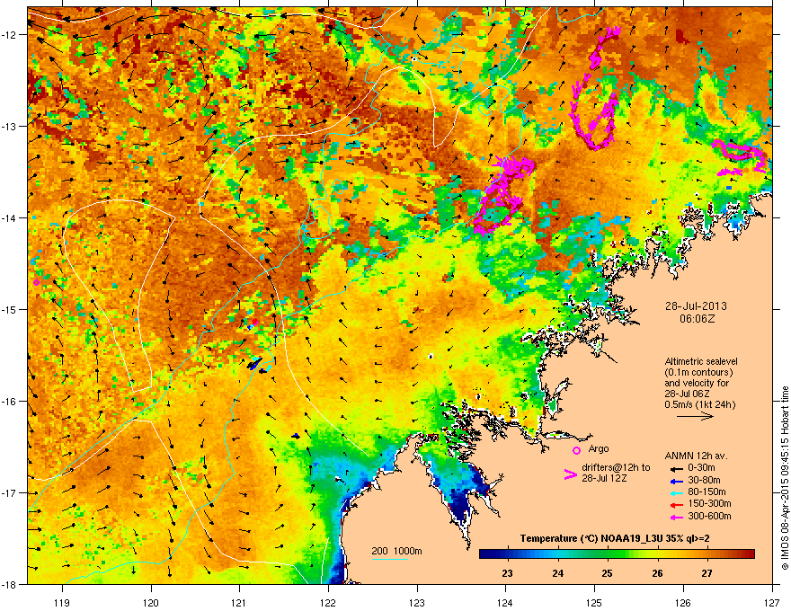
Task: Click the -18 latitude axis label
Action: click(9, 584)
